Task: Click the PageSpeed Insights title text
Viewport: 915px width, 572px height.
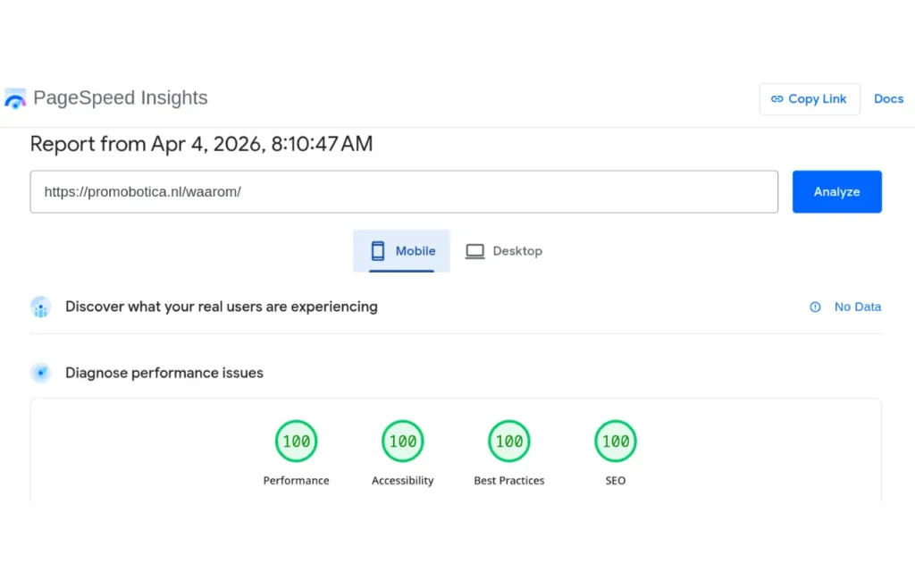Action: (x=120, y=98)
